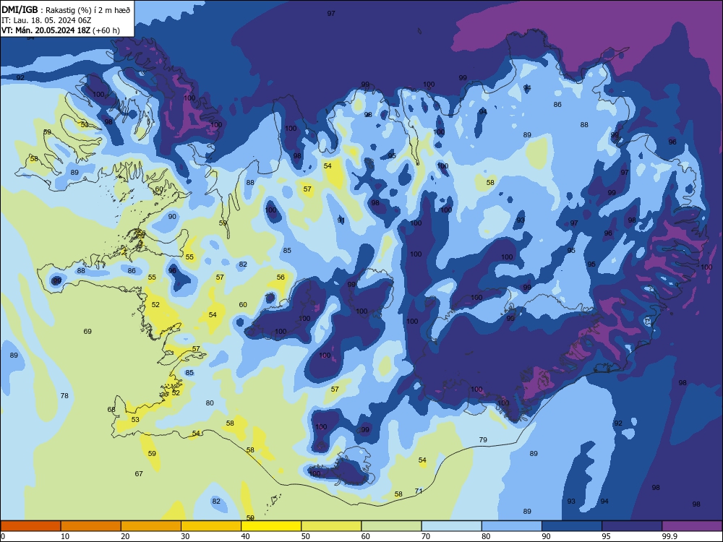This screenshot has height=542, width=723.
Task: Click the map humidity value '78'
Action: 64,395
